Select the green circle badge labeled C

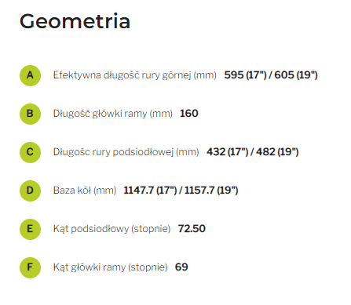click(30, 152)
